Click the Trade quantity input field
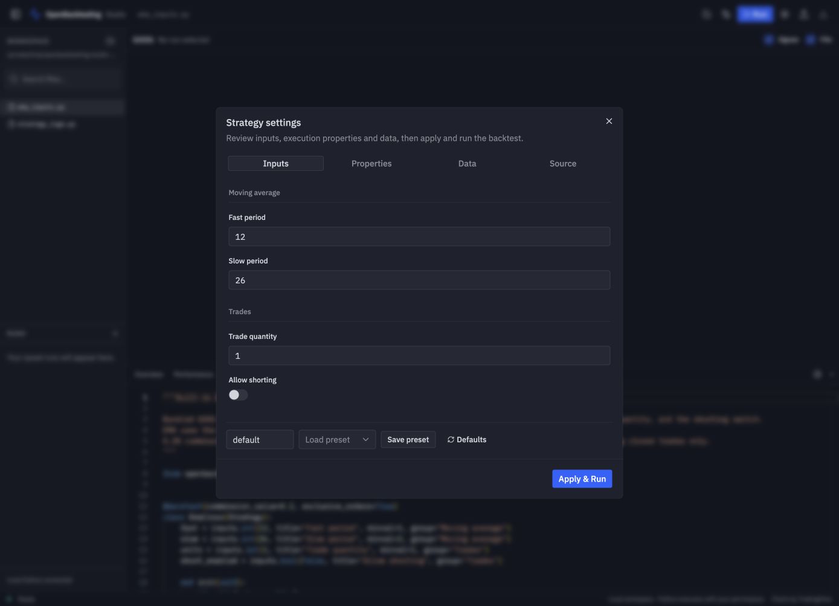839x606 pixels. pyautogui.click(x=419, y=356)
